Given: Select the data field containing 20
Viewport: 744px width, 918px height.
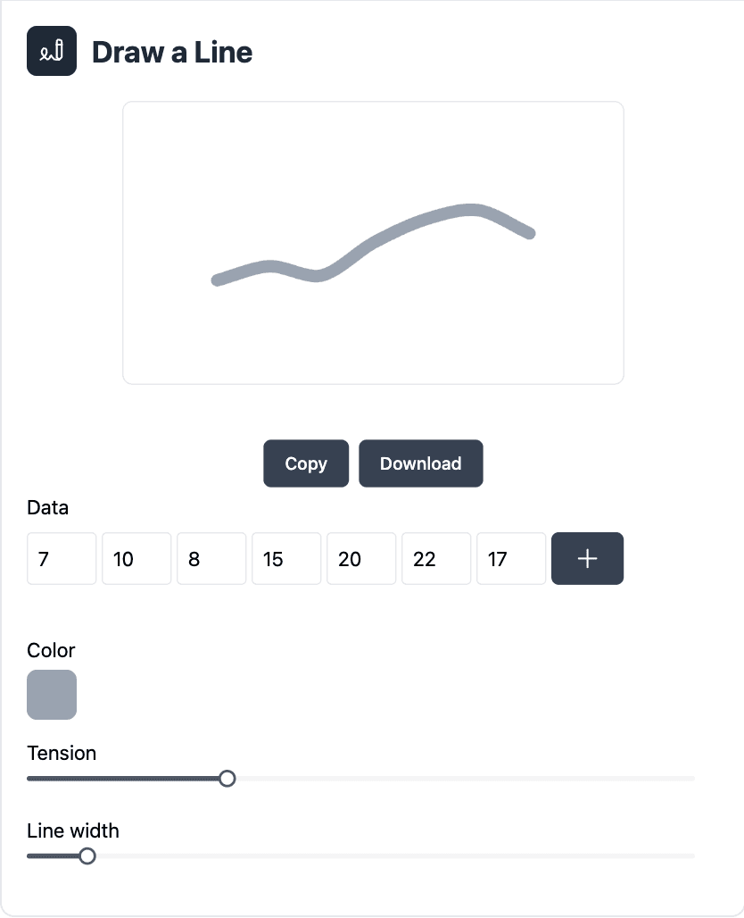Looking at the screenshot, I should pyautogui.click(x=361, y=559).
